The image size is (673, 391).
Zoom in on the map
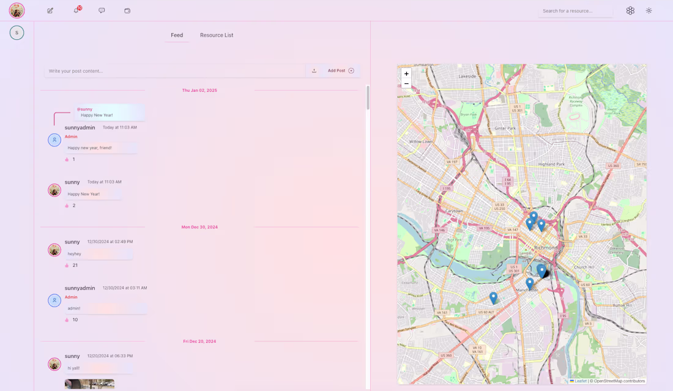(x=406, y=74)
